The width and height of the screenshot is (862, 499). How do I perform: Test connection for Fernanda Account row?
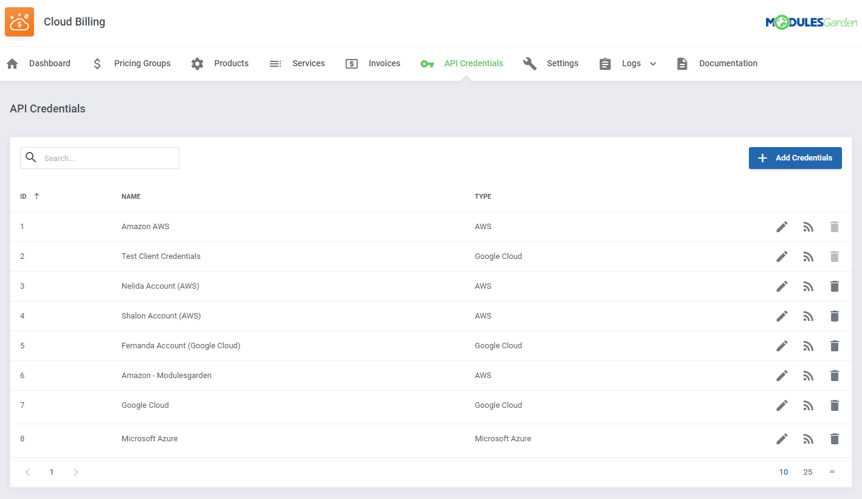[808, 346]
